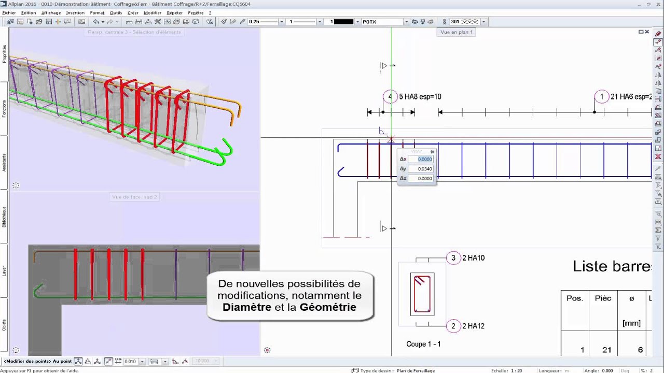Open the Assistants side palette tab
This screenshot has width=664, height=373.
coord(5,162)
